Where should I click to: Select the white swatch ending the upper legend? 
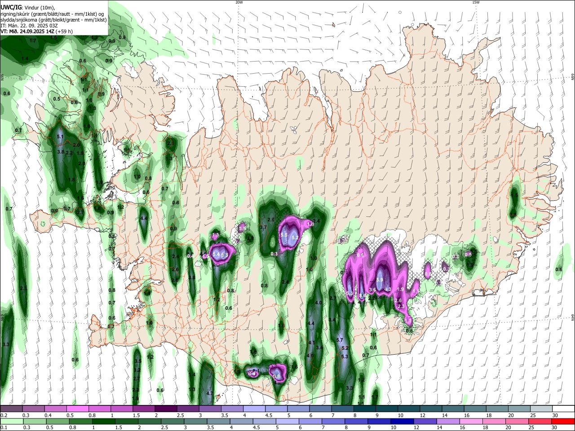click(563, 409)
